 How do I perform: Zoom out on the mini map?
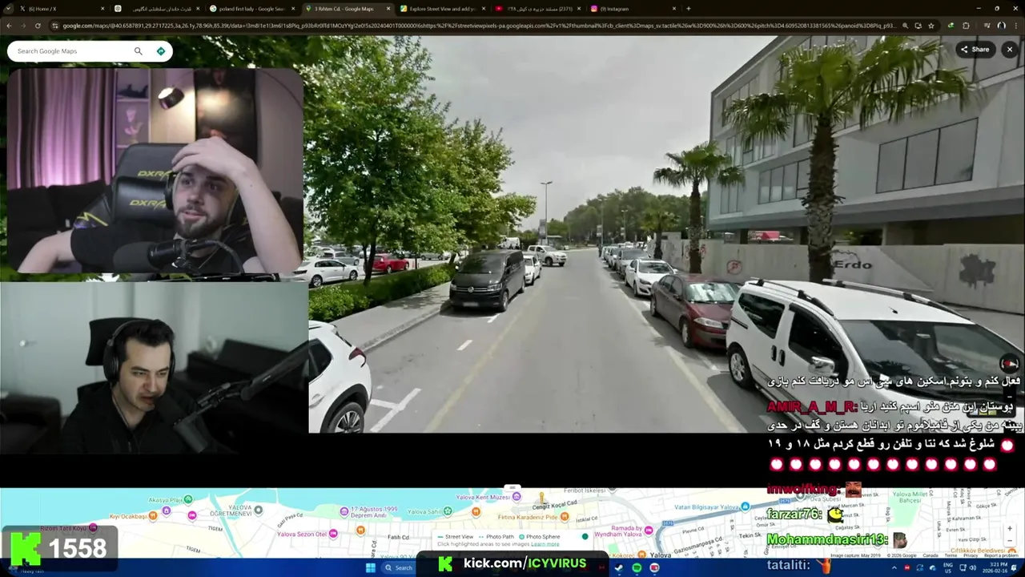[1011, 542]
